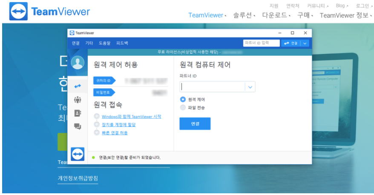The height and width of the screenshot is (195, 374).
Task: Click the toolbar 연결 quick connect button
Action: (x=291, y=43)
